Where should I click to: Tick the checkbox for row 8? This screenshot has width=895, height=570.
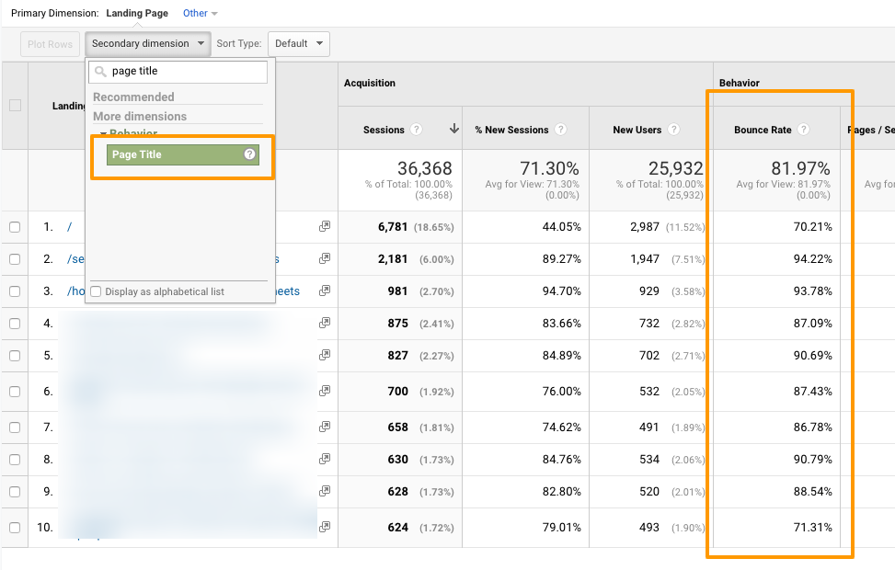pyautogui.click(x=15, y=459)
